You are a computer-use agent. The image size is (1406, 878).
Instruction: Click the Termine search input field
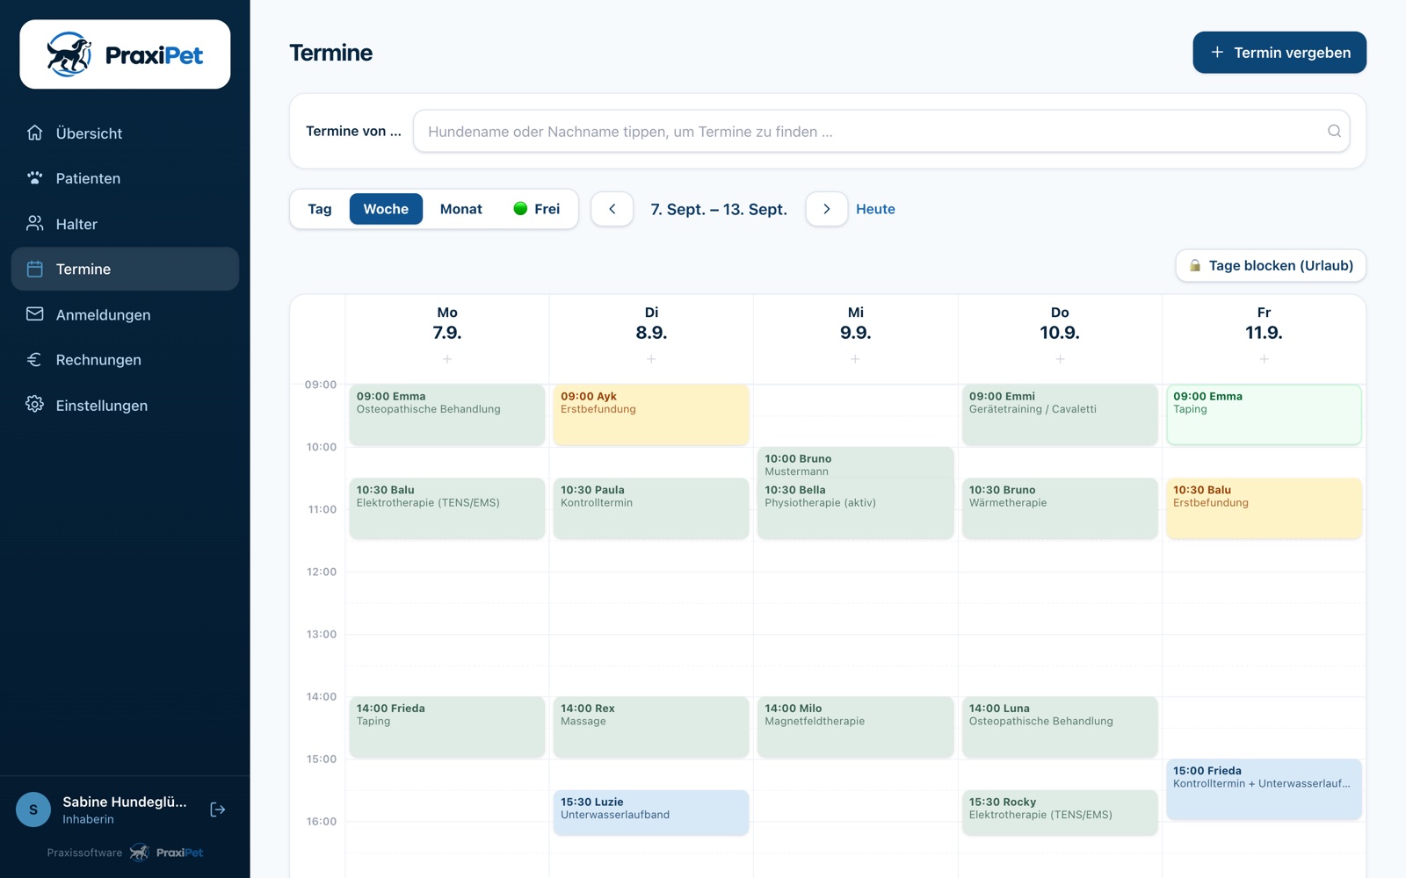(881, 131)
